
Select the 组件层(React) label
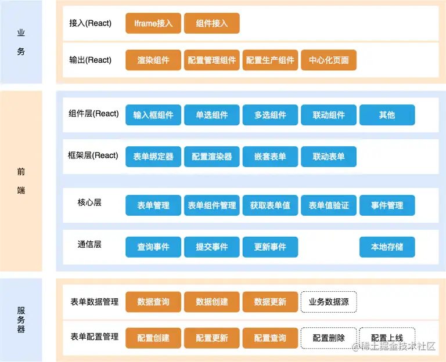[x=93, y=113]
